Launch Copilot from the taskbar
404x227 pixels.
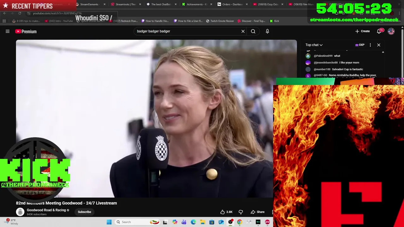tap(175, 222)
